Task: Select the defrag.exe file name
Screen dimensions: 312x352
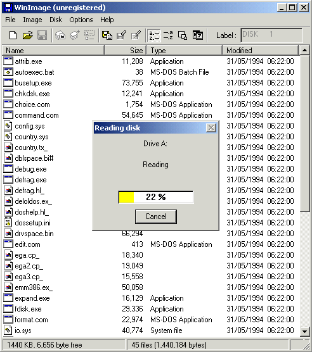Action: [x=30, y=180]
